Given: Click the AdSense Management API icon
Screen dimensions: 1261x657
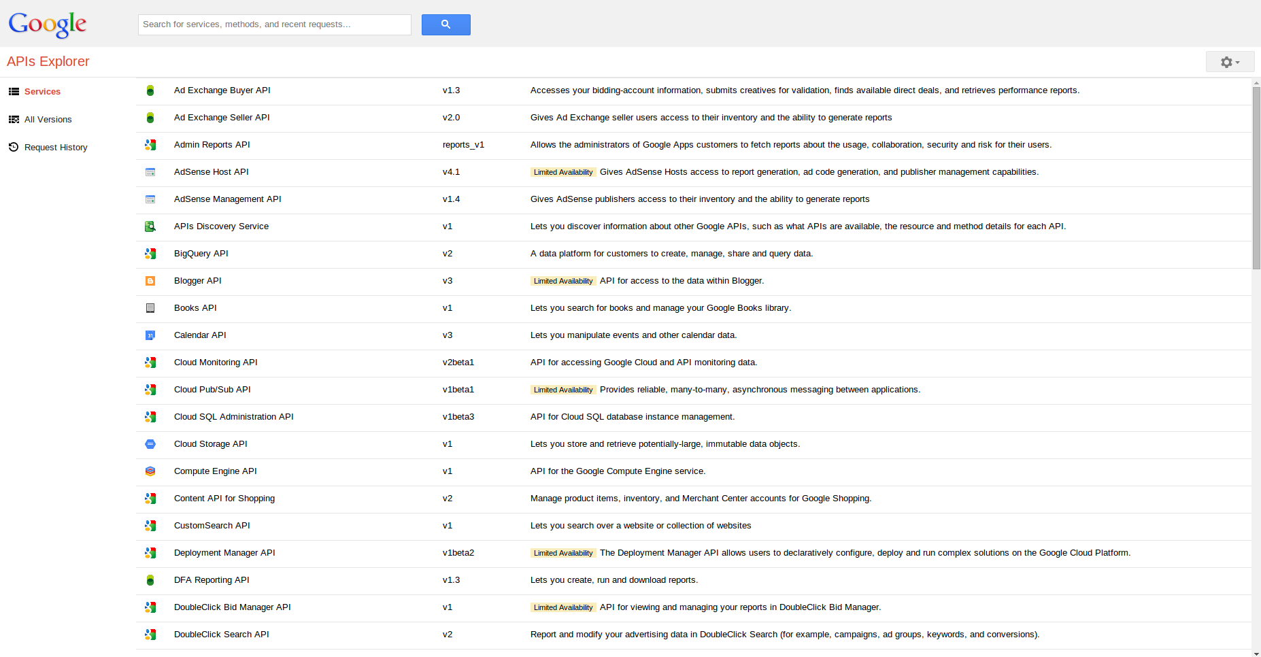Looking at the screenshot, I should [x=150, y=199].
